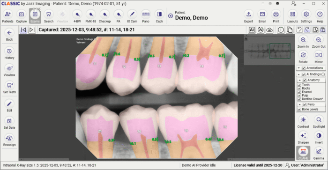Image resolution: width=328 pixels, height=170 pixels.
Task: Collapse the AI findings section arrow
Action: tap(299, 74)
